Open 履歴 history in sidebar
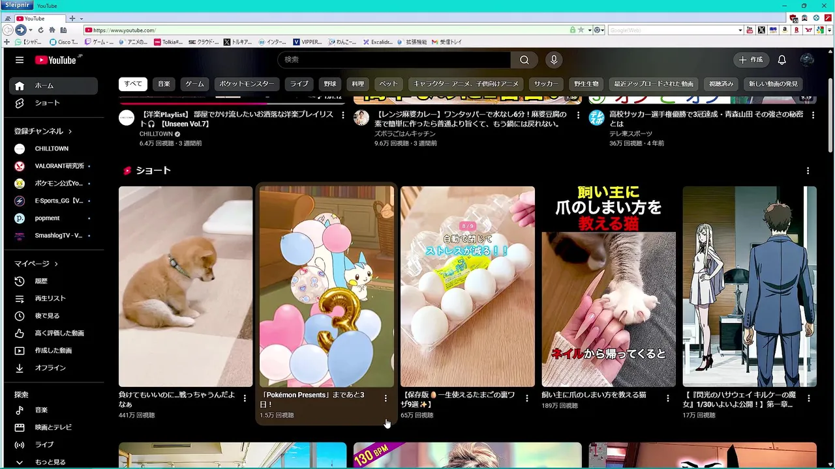This screenshot has width=835, height=469. click(53, 281)
